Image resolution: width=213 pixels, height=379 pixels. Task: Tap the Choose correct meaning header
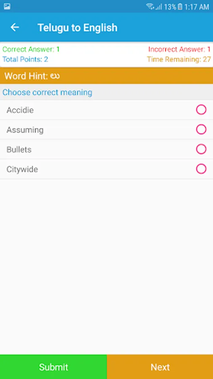tap(47, 92)
